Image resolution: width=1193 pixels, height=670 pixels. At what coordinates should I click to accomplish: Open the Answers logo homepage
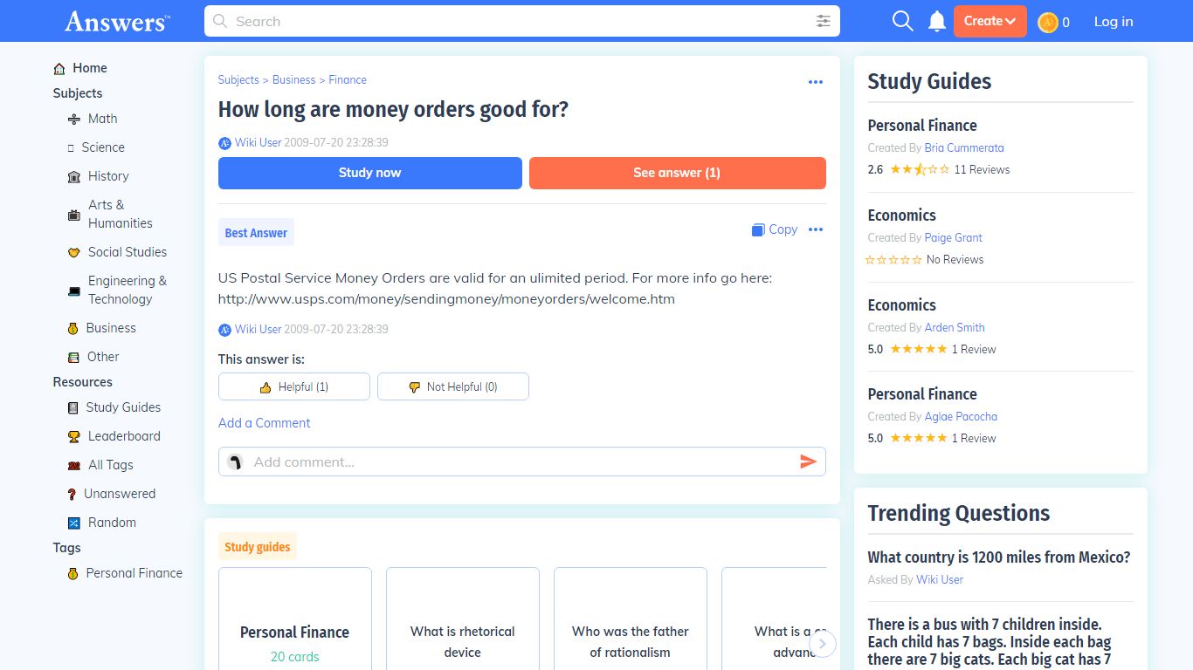[x=117, y=21]
